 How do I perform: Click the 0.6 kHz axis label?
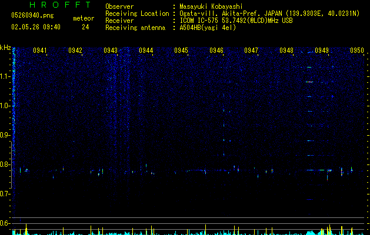pos(5,223)
